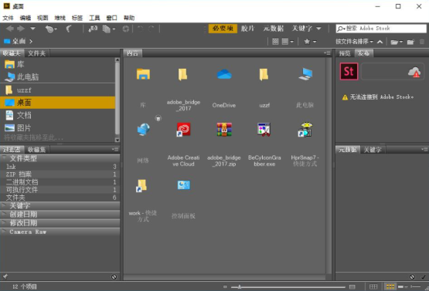Switch to the 胶片 workspace
The image size is (429, 291).
247,29
